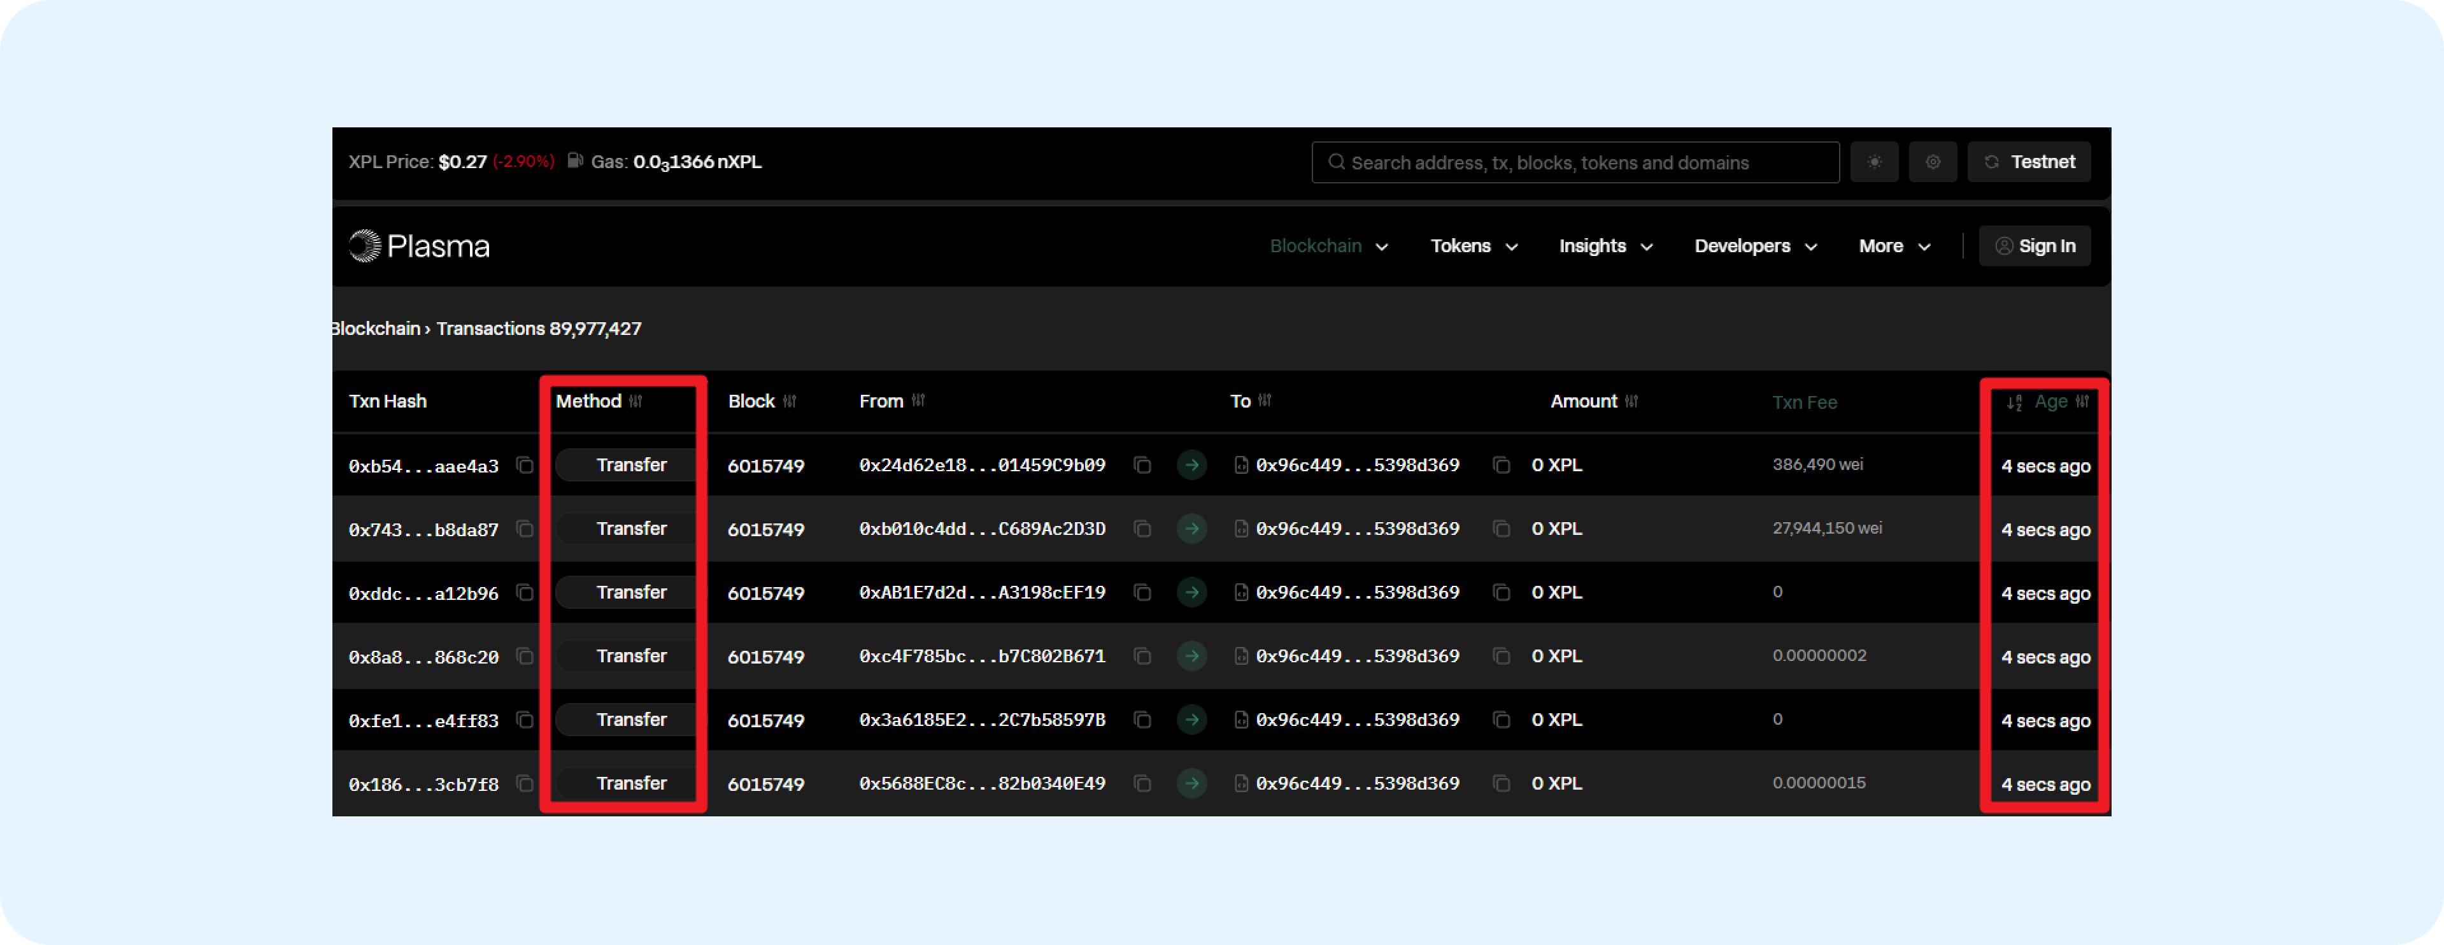The image size is (2444, 945).
Task: Click the Sign In button
Action: click(x=2035, y=246)
